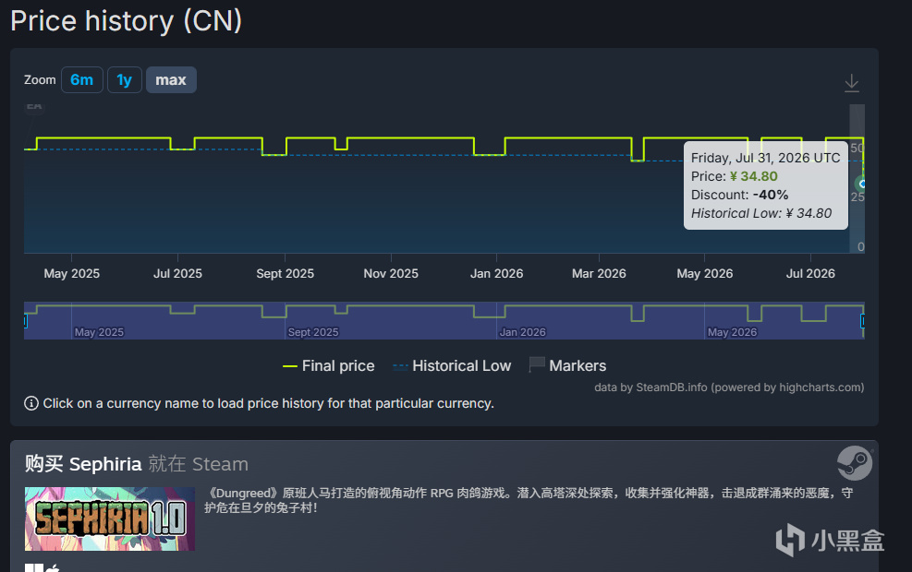Click the highlighted price point at chart end
The height and width of the screenshot is (572, 912).
(862, 185)
